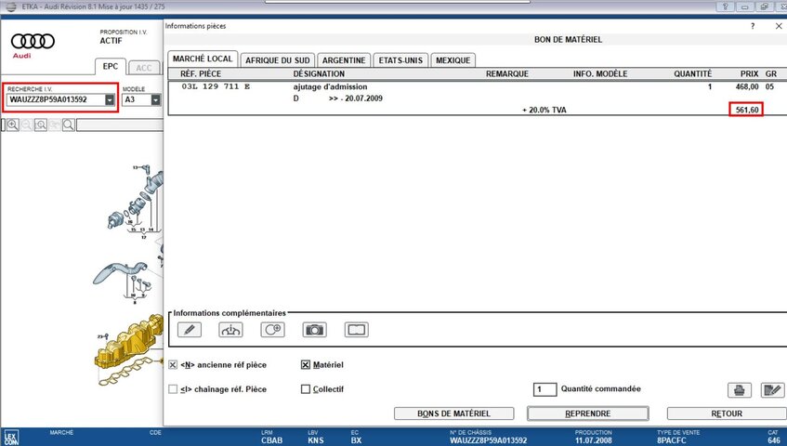Image resolution: width=787 pixels, height=446 pixels.
Task: Click the CBAB engine code in status bar
Action: tap(271, 440)
